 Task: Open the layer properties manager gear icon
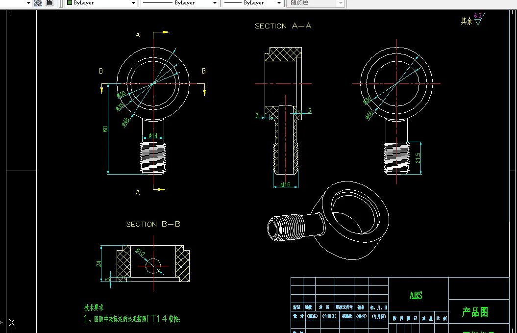click(x=38, y=3)
